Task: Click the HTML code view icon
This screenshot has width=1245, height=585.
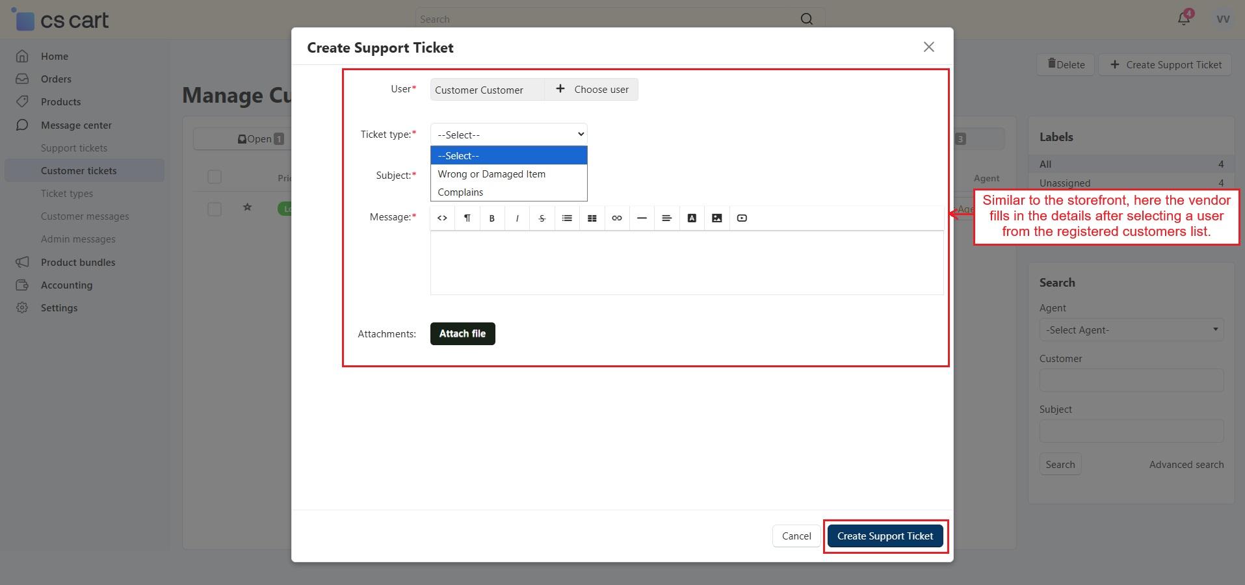Action: pyautogui.click(x=442, y=218)
